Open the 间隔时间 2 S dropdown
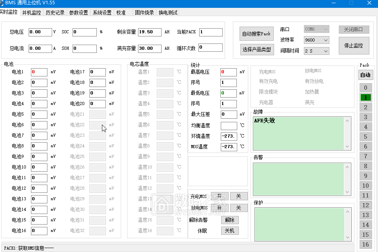This screenshot has width=378, height=252. coord(316,51)
